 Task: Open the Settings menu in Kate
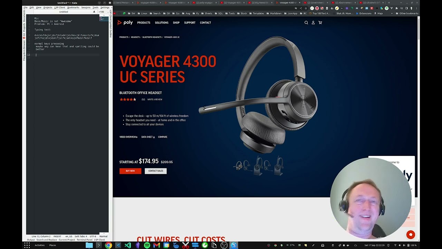pyautogui.click(x=105, y=7)
